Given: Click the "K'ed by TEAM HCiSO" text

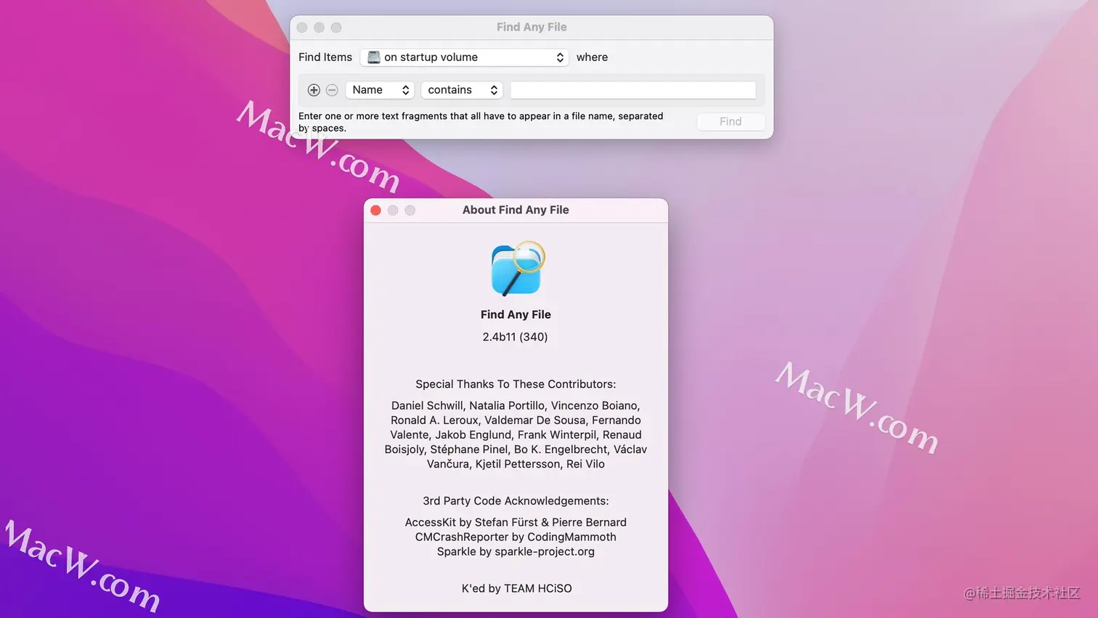Looking at the screenshot, I should tap(516, 588).
